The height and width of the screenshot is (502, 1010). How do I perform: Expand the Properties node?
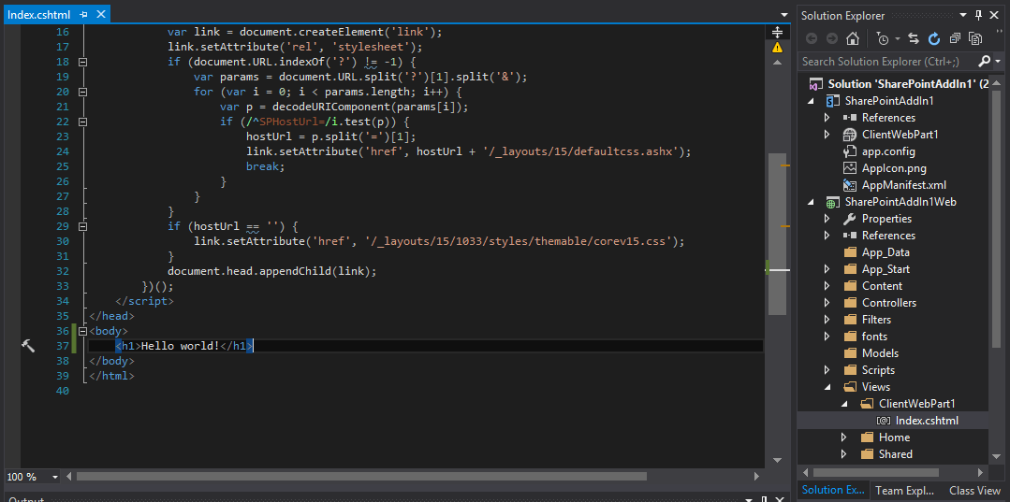pos(827,219)
